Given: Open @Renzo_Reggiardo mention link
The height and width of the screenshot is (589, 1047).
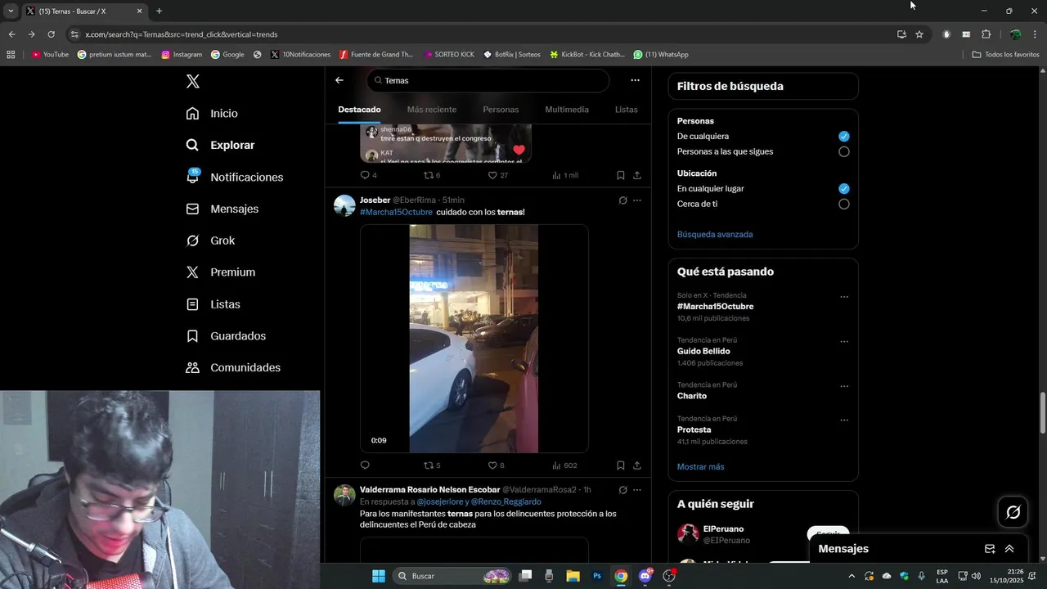Looking at the screenshot, I should click(x=506, y=501).
